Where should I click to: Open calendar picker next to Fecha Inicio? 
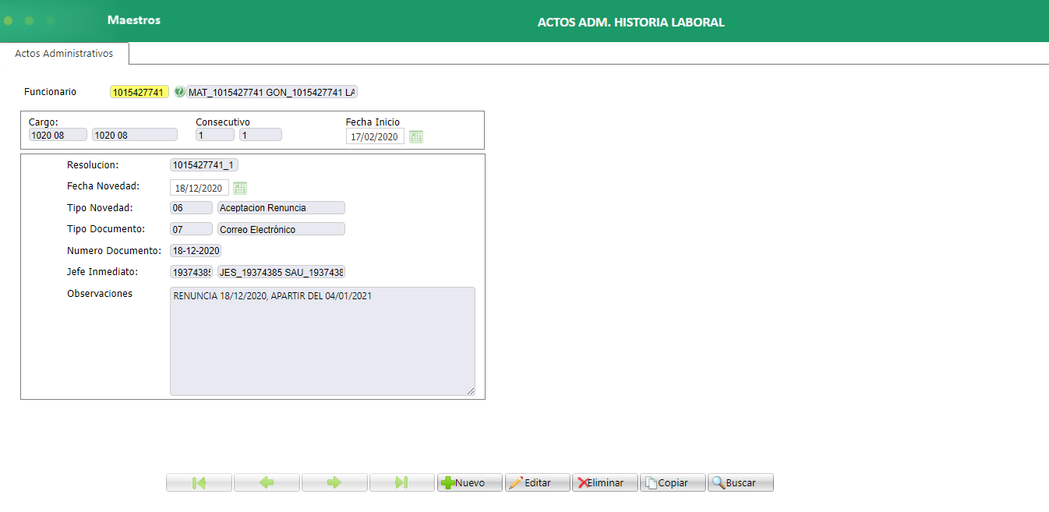click(416, 137)
